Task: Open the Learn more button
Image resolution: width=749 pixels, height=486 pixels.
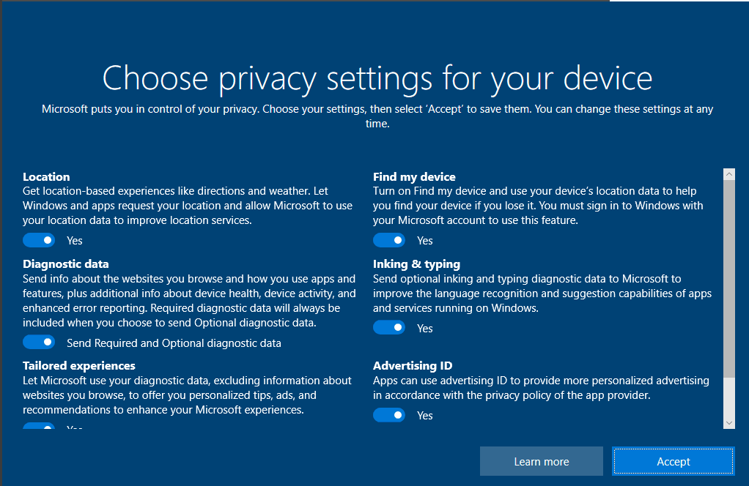Action: point(541,461)
